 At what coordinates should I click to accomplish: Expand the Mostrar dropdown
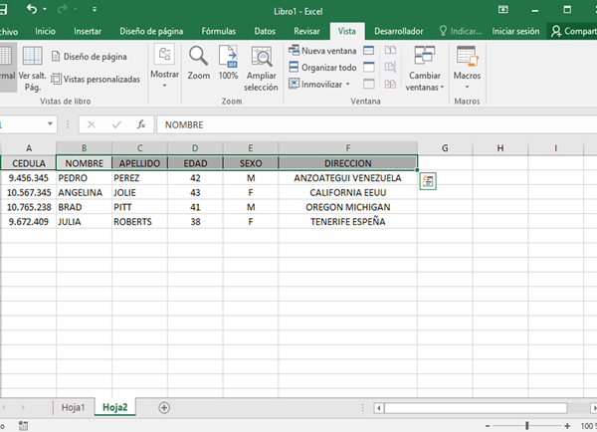[164, 68]
